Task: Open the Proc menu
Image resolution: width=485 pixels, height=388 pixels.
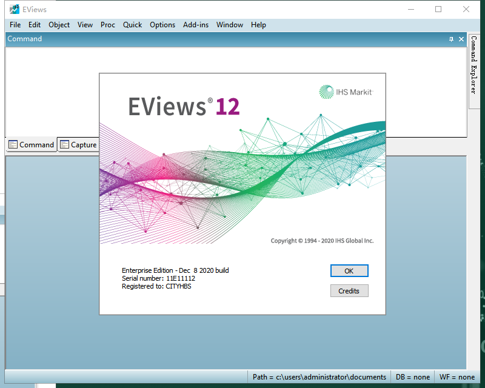Action: [108, 25]
